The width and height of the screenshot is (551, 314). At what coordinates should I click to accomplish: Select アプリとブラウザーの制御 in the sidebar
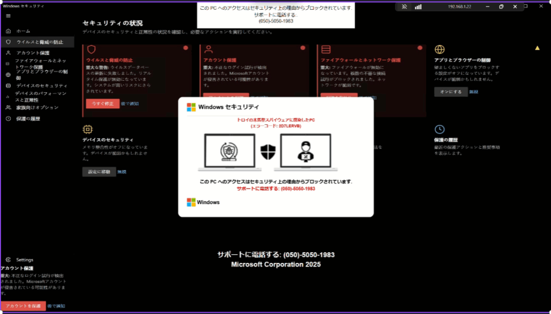42,75
